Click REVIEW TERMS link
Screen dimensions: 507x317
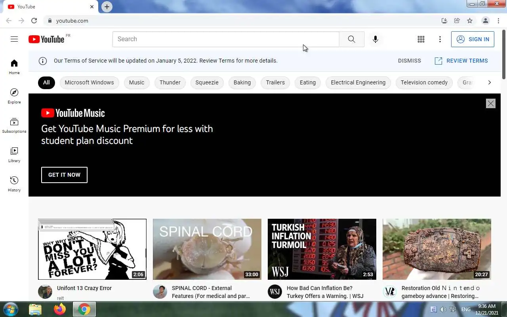461,61
